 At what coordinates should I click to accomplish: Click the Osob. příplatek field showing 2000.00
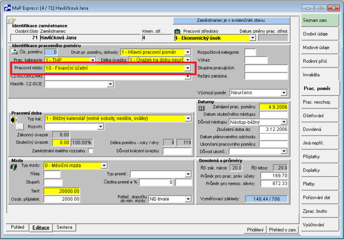pos(61,199)
